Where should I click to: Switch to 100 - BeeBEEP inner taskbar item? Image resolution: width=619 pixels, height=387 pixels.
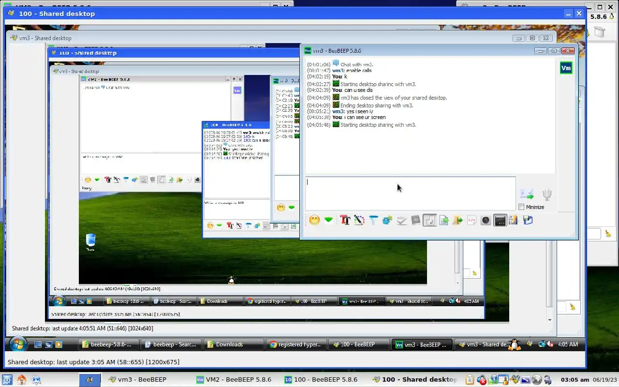click(358, 344)
